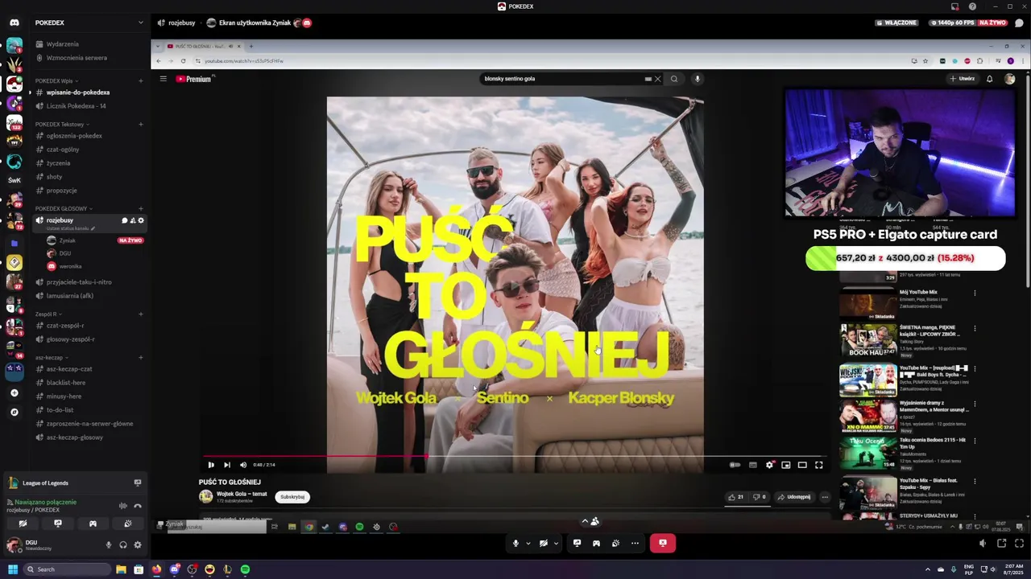The width and height of the screenshot is (1031, 579).
Task: Open Discord help question mark icon
Action: (x=972, y=6)
